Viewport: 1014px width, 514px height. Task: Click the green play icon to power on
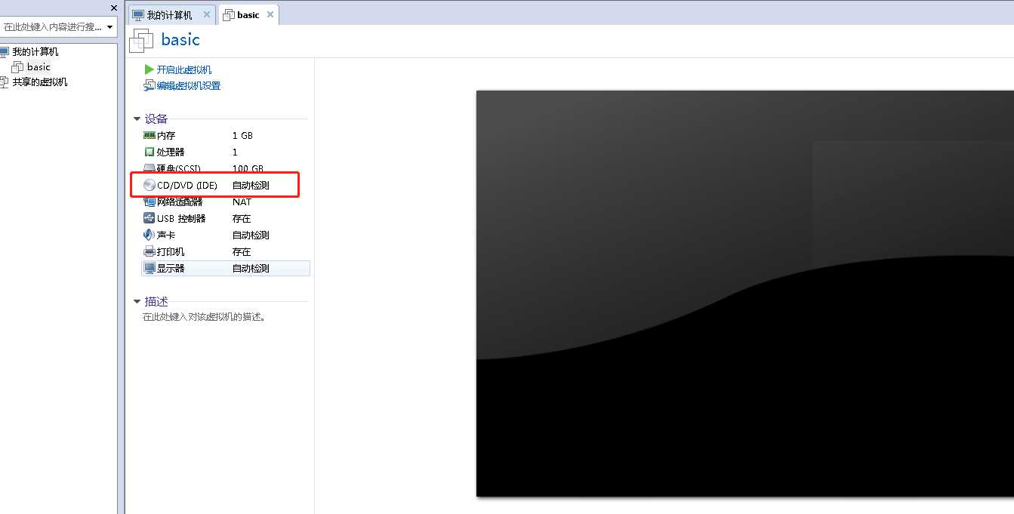pyautogui.click(x=149, y=69)
